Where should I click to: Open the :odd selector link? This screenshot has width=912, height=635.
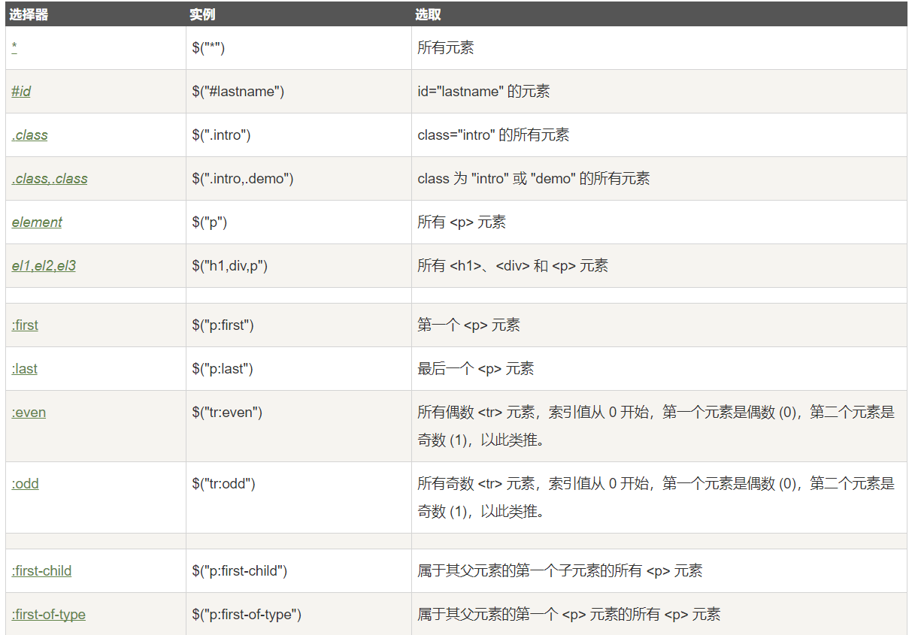(25, 484)
